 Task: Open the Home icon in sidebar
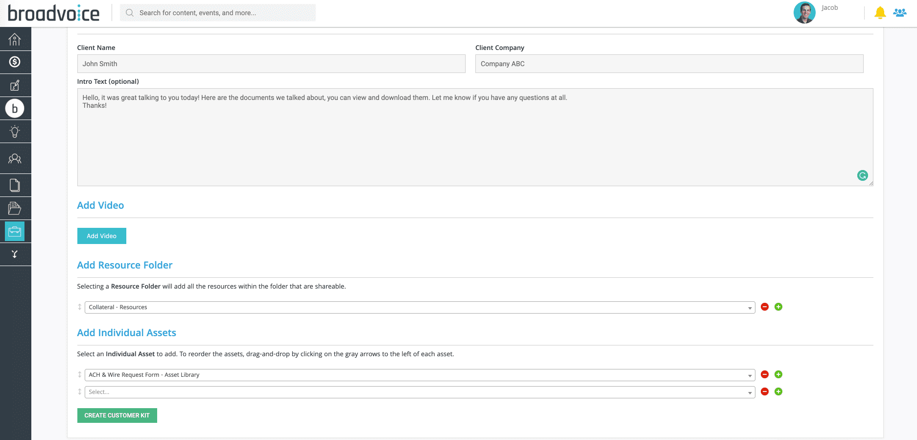(x=15, y=39)
